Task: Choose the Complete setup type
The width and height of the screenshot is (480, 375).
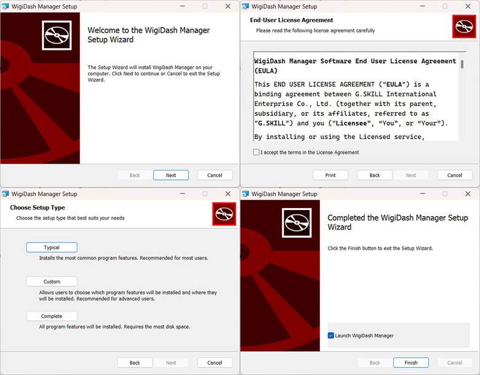Action: pyautogui.click(x=52, y=316)
